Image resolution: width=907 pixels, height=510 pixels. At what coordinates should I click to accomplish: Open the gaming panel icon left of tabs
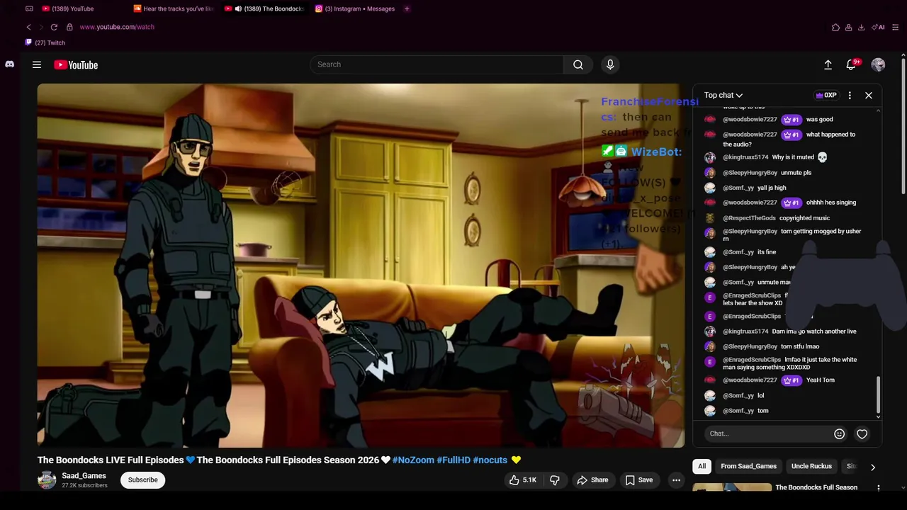tap(29, 8)
